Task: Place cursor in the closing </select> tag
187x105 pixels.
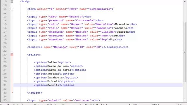Action: pos(34,93)
